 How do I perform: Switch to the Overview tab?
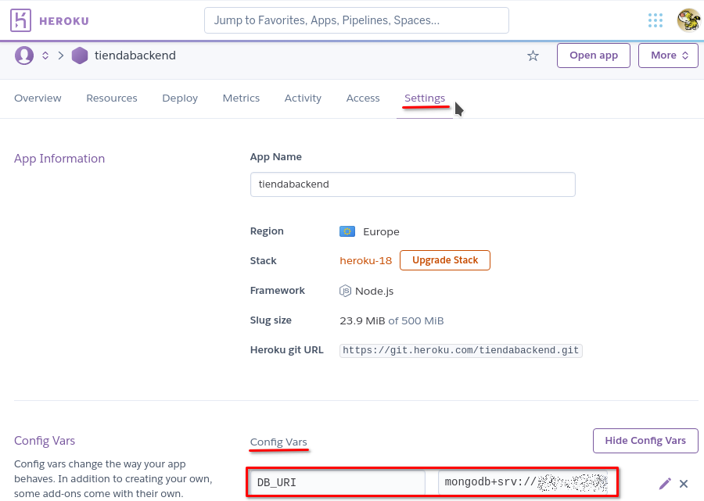pos(38,98)
